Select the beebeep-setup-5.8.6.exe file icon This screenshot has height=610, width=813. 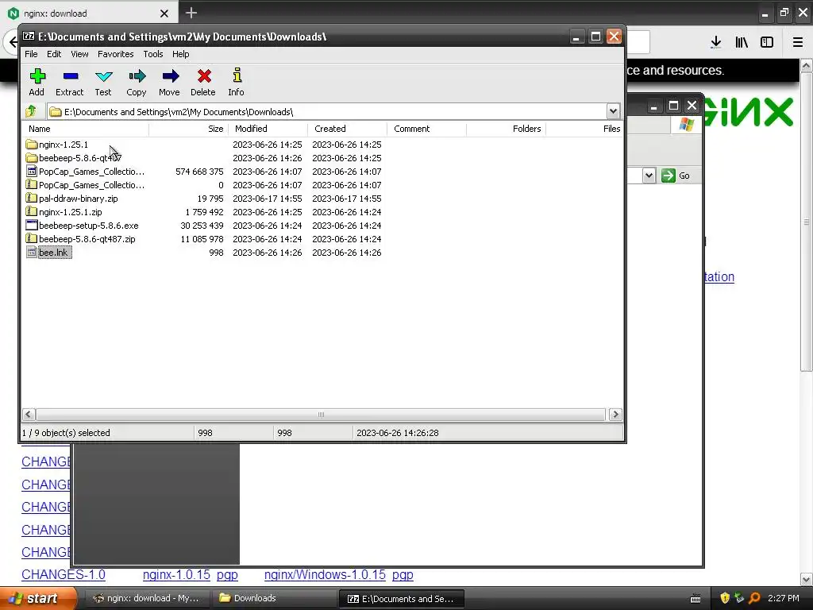click(x=31, y=225)
